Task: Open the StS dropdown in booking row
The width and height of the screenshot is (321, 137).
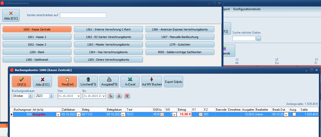Action: coord(174,115)
